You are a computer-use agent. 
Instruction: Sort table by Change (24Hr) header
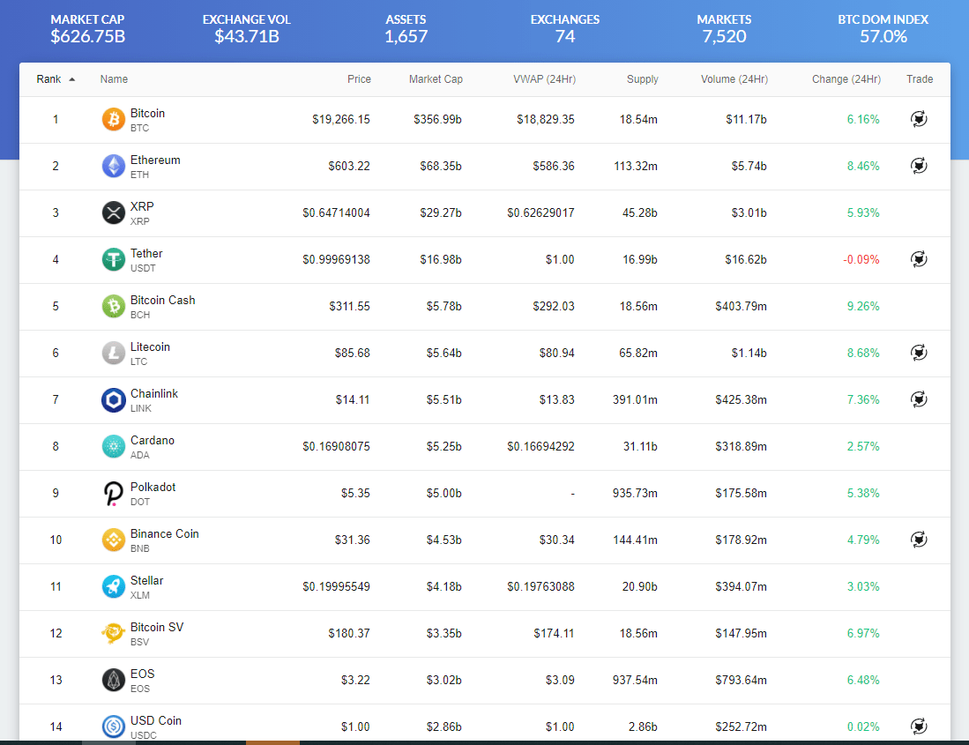(846, 79)
